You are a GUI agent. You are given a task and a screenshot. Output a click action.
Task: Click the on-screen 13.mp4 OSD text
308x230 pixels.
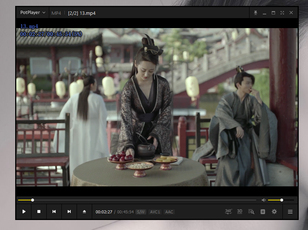pos(29,27)
